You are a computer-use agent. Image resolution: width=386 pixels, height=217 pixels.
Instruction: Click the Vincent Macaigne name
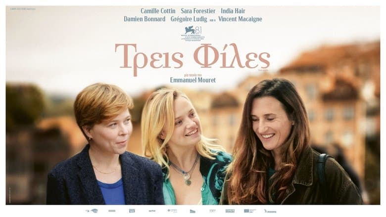240,19
